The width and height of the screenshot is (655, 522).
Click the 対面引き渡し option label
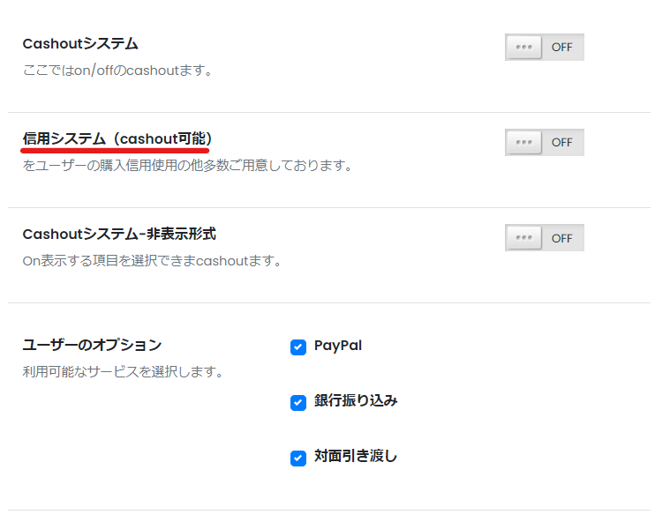[356, 456]
